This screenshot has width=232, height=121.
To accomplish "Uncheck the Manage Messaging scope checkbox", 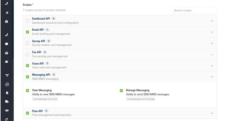I will [x=121, y=90].
